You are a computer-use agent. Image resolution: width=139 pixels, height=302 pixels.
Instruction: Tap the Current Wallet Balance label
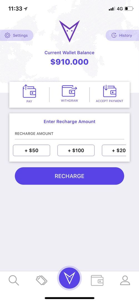tap(69, 53)
